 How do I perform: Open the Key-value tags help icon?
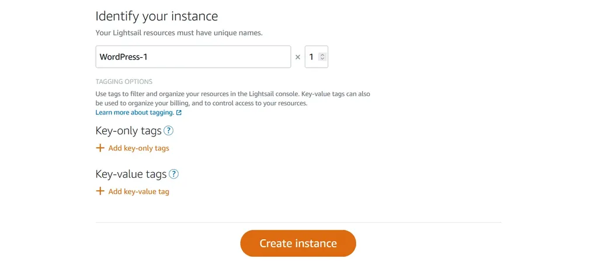pyautogui.click(x=173, y=174)
